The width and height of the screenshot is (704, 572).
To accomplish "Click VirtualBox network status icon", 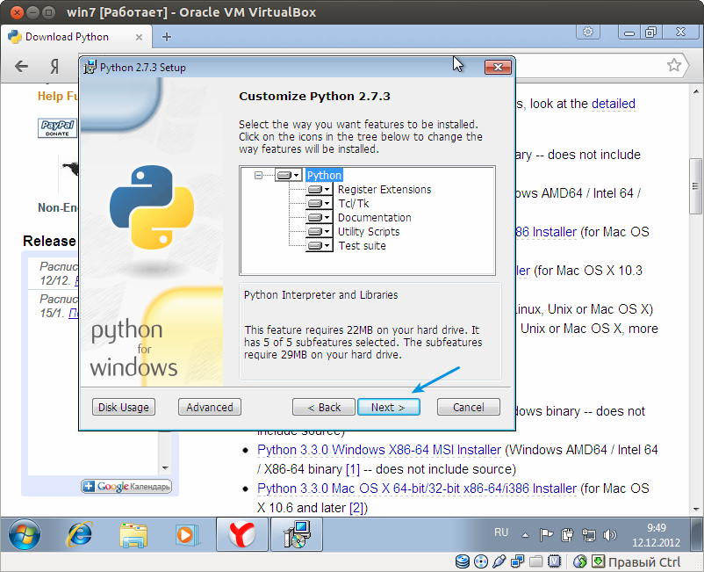I will (x=517, y=561).
